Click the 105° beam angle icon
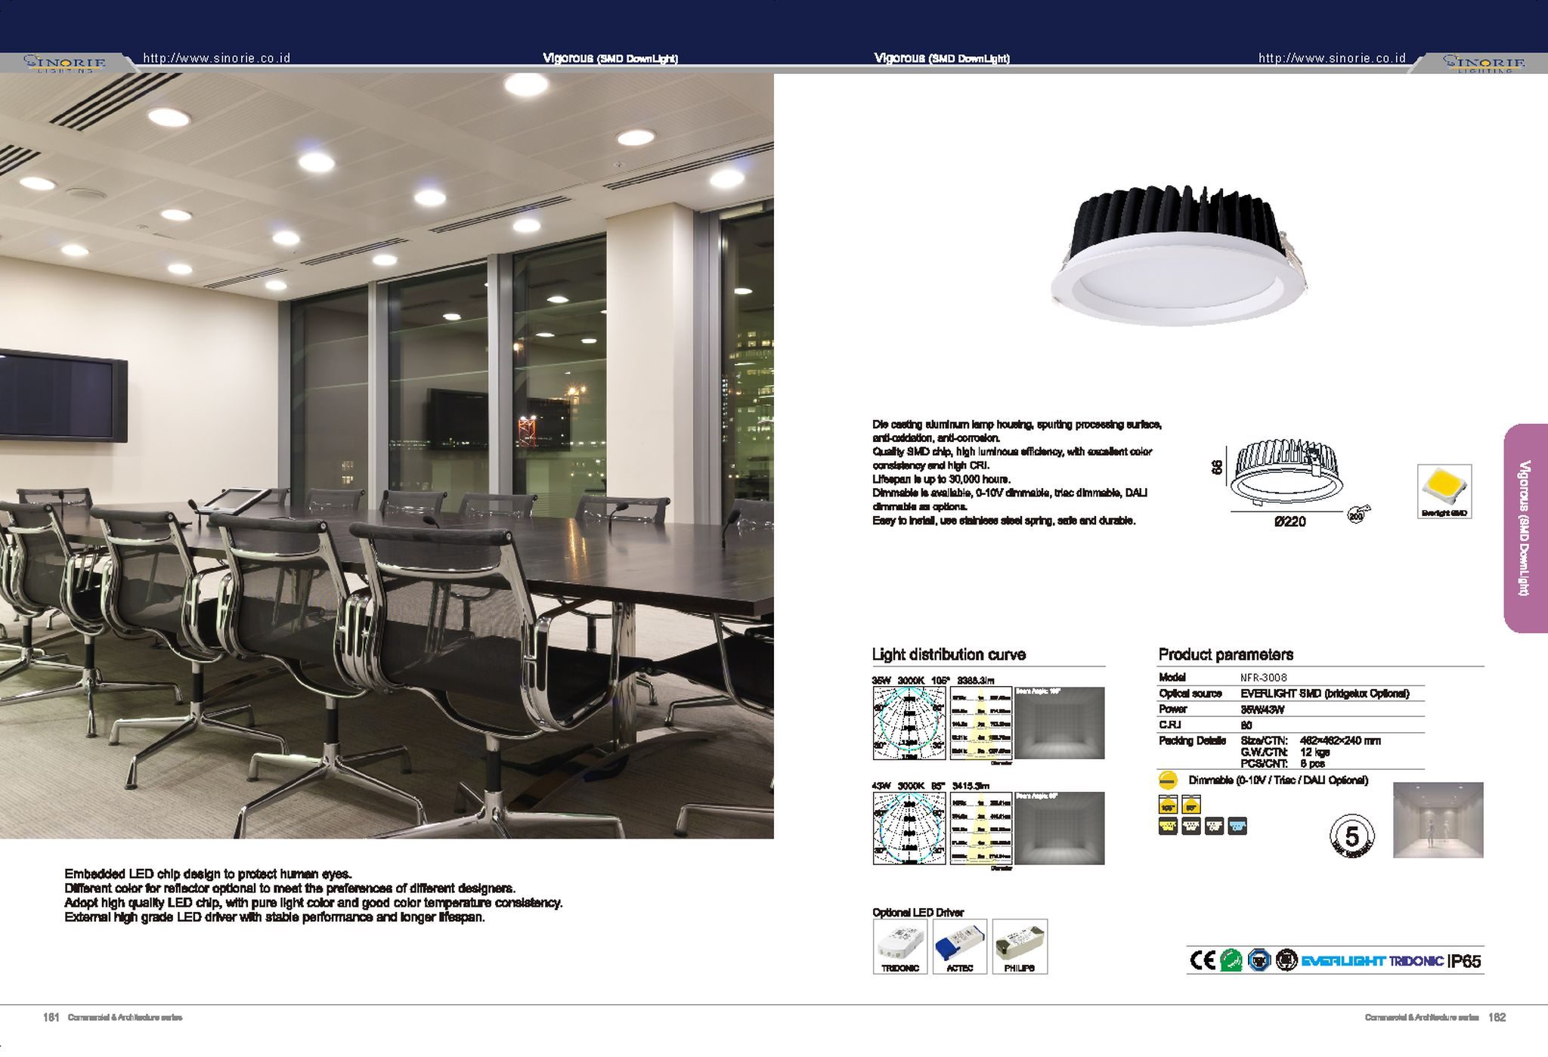 [1168, 805]
